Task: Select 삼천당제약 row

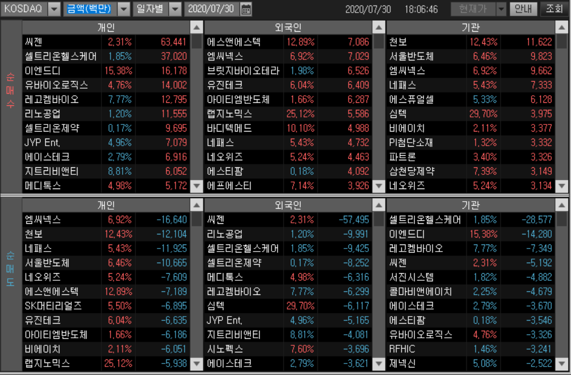Action: tap(471, 171)
